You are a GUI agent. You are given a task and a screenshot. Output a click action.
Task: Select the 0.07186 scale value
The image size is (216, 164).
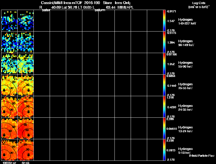(x=172, y=54)
